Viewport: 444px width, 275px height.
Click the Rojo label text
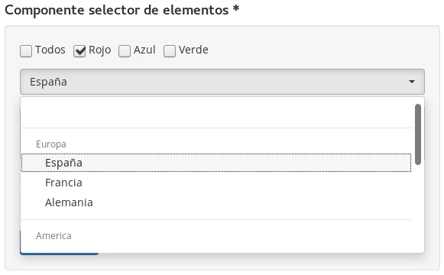99,50
